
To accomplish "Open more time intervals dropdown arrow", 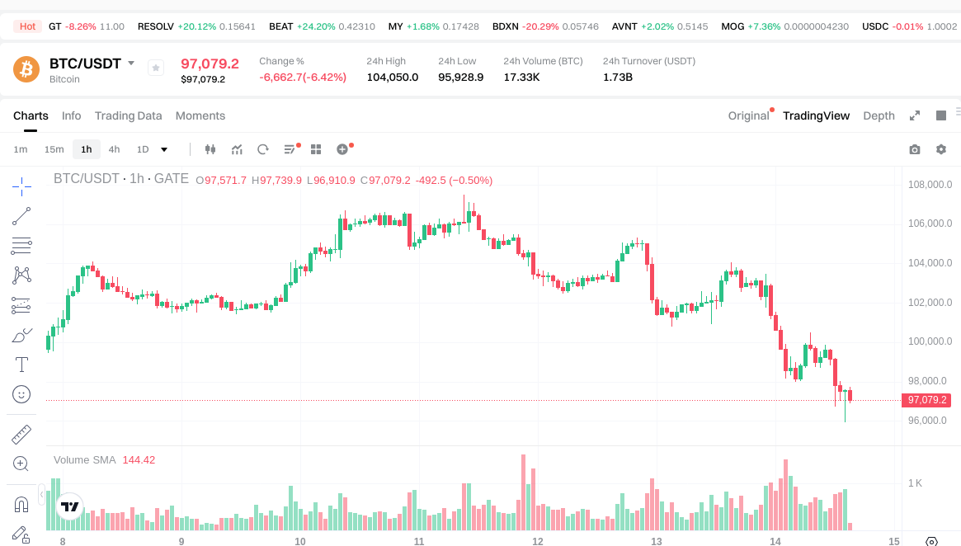I will tap(164, 149).
